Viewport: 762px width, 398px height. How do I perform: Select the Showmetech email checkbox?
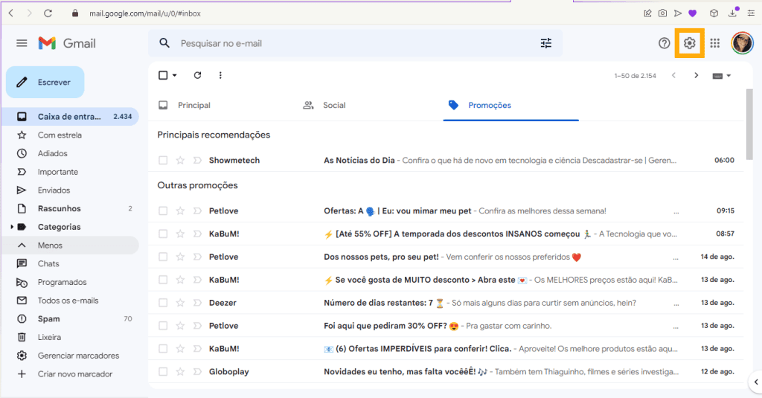pos(163,161)
